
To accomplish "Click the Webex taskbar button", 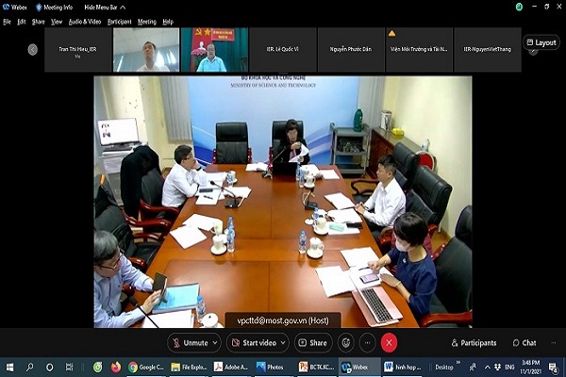I will point(359,368).
